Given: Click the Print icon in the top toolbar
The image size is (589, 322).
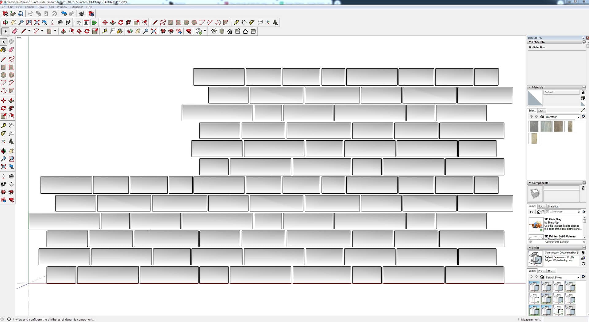Looking at the screenshot, I should coord(81,14).
